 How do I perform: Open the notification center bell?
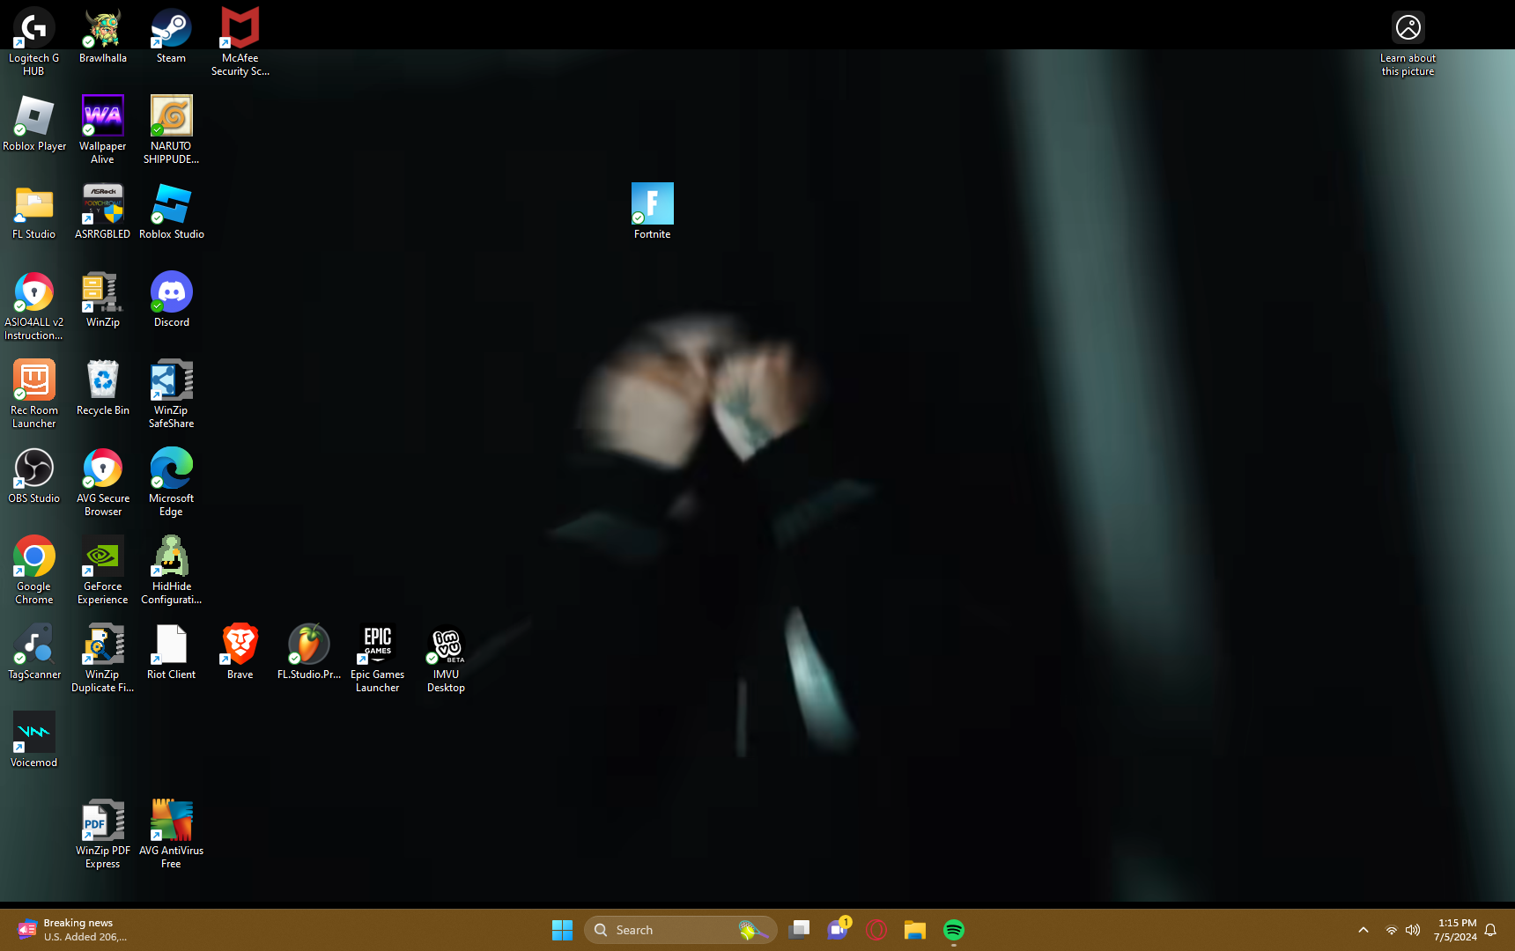point(1490,930)
